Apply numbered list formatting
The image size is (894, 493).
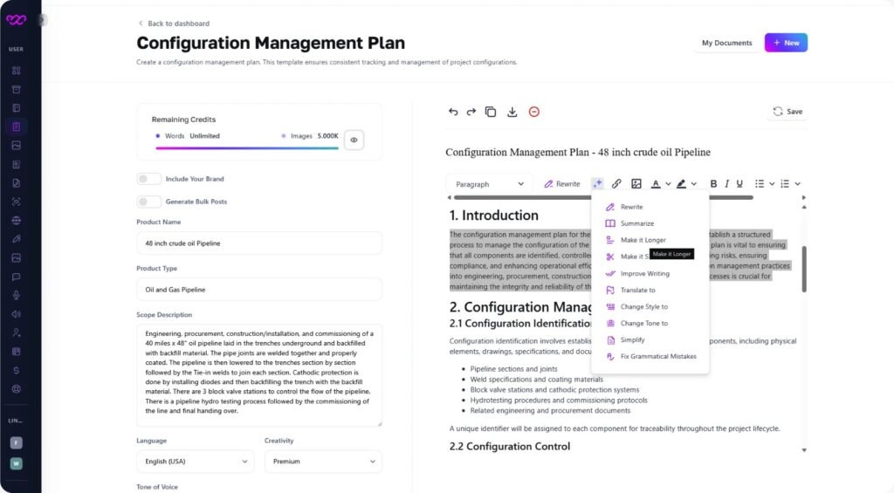[x=785, y=183]
